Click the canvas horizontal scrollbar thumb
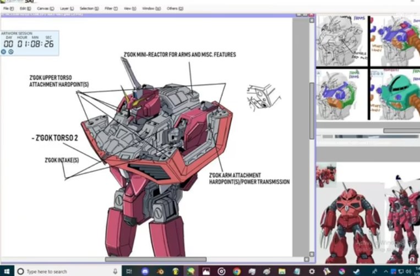420x276 pixels. click(156, 260)
